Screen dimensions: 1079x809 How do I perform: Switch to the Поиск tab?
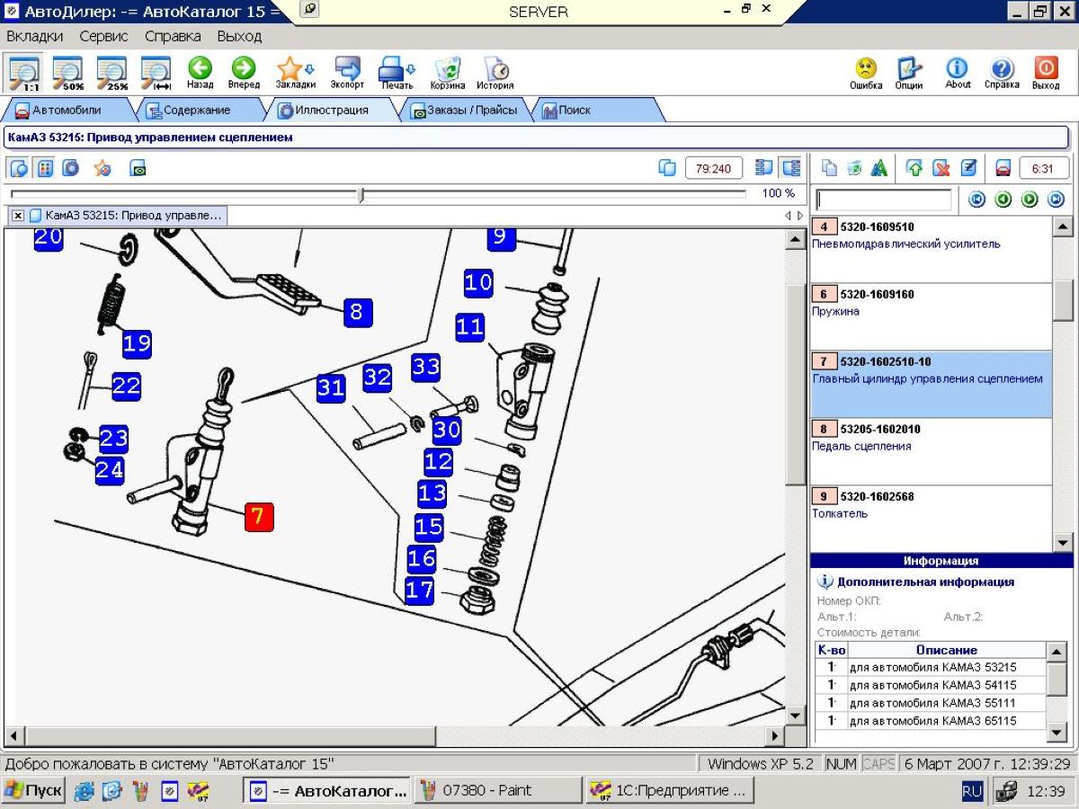pos(593,111)
